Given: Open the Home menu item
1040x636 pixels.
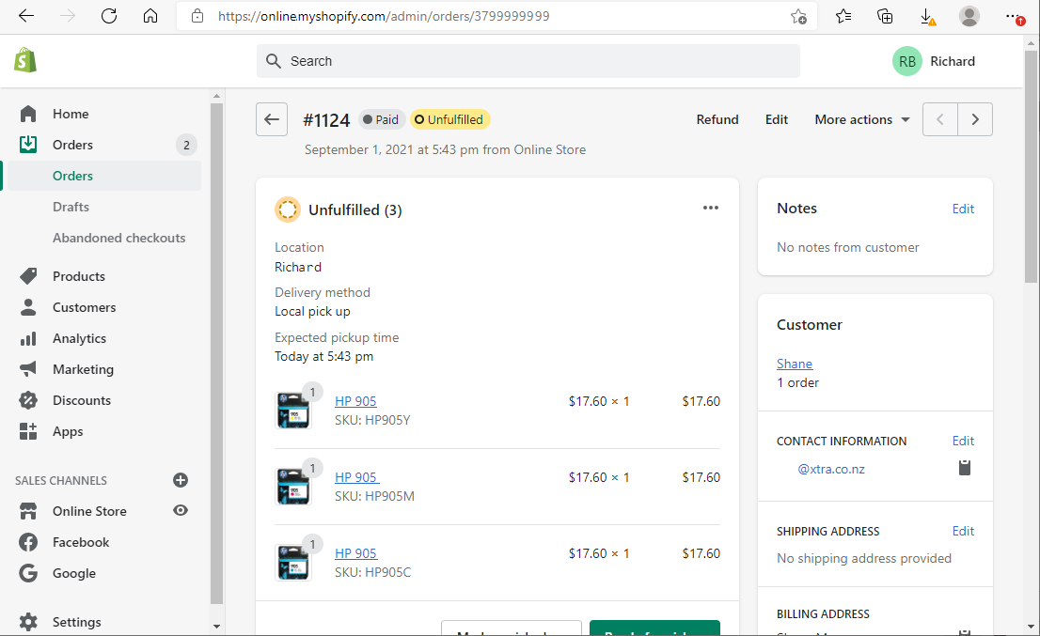Looking at the screenshot, I should coord(71,114).
